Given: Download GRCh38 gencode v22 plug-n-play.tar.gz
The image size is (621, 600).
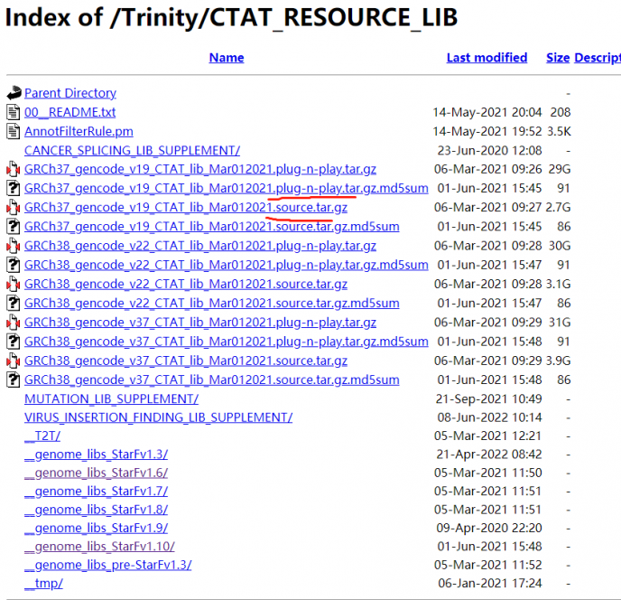Looking at the screenshot, I should coord(200,246).
